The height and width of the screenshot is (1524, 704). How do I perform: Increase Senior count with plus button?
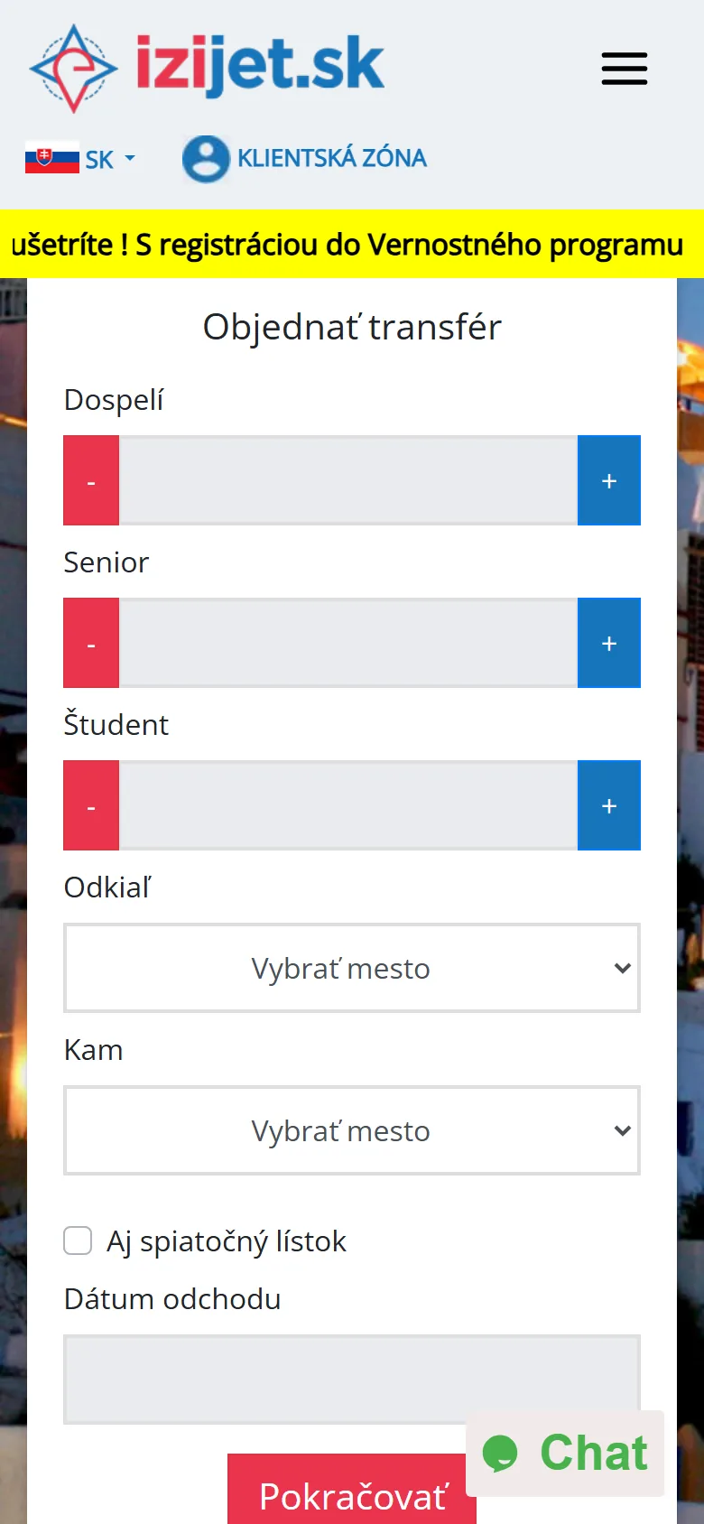tap(609, 643)
